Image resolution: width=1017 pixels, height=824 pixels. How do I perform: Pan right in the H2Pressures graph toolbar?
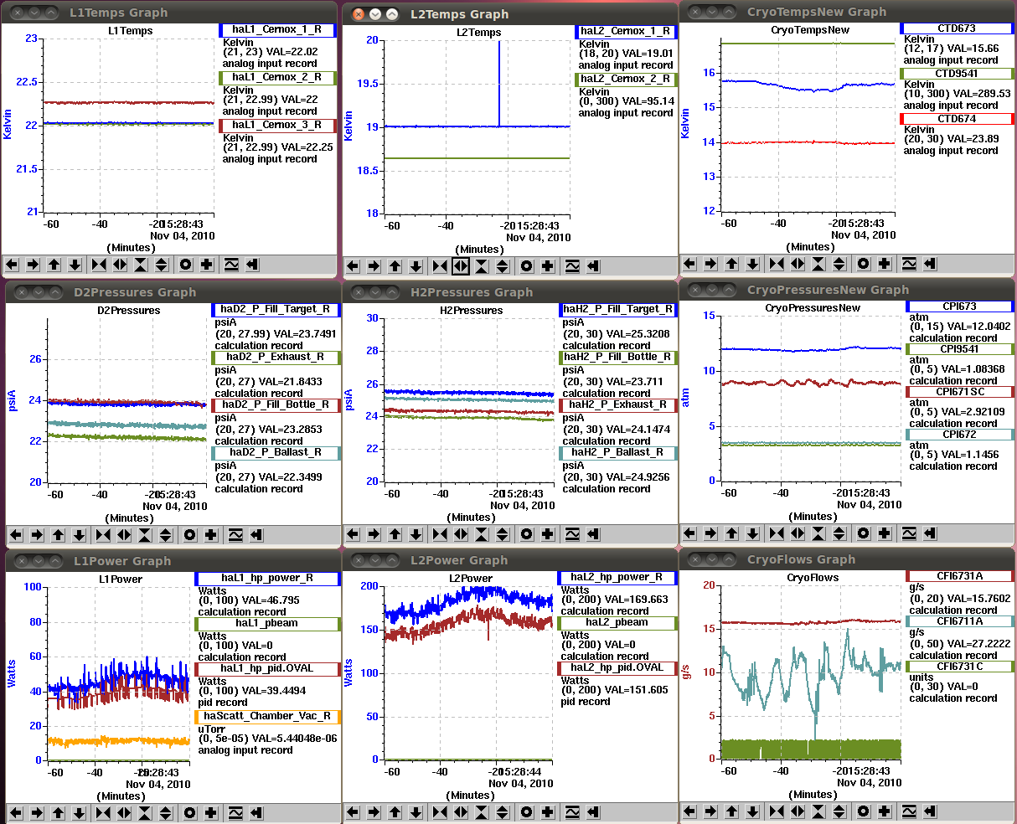[x=374, y=533]
